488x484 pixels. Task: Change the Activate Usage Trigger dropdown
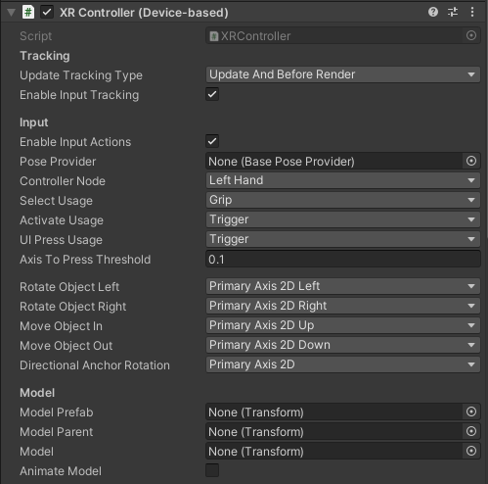pos(343,219)
